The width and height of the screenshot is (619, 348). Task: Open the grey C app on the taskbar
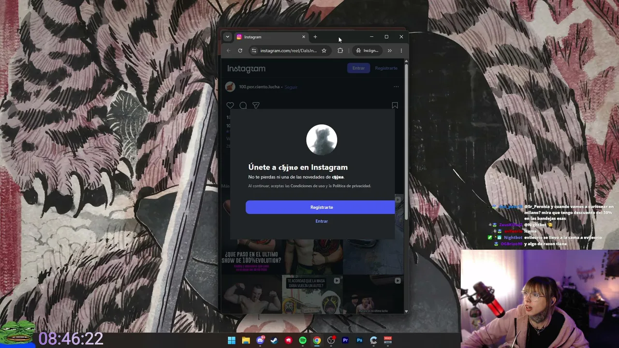373,340
